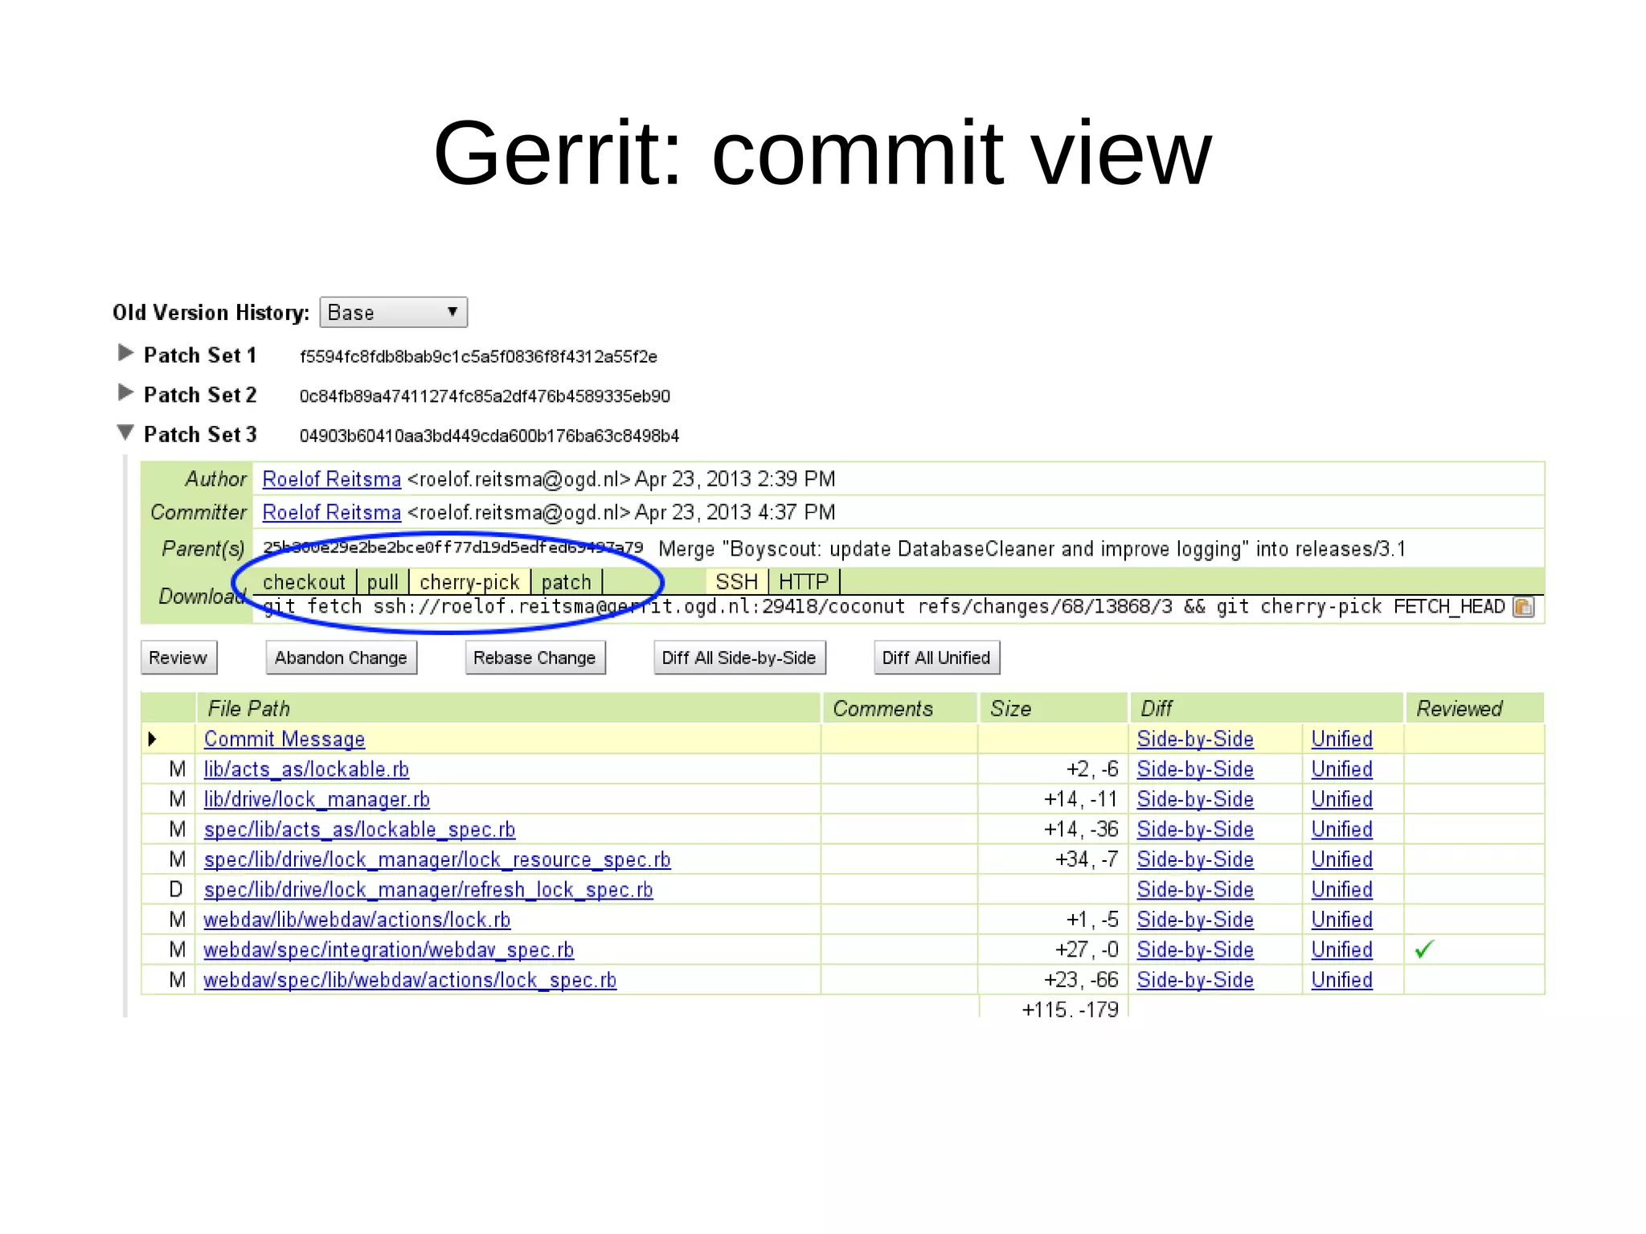
Task: Open Unified diff for webdav actions lock.rb
Action: tap(1341, 920)
